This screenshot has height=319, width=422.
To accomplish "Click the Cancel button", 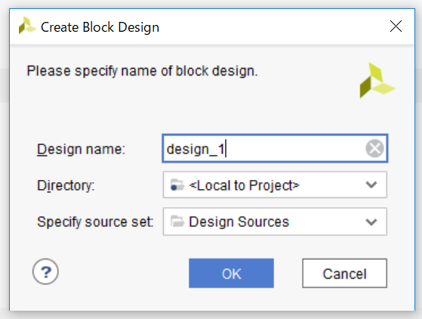I will [x=344, y=273].
